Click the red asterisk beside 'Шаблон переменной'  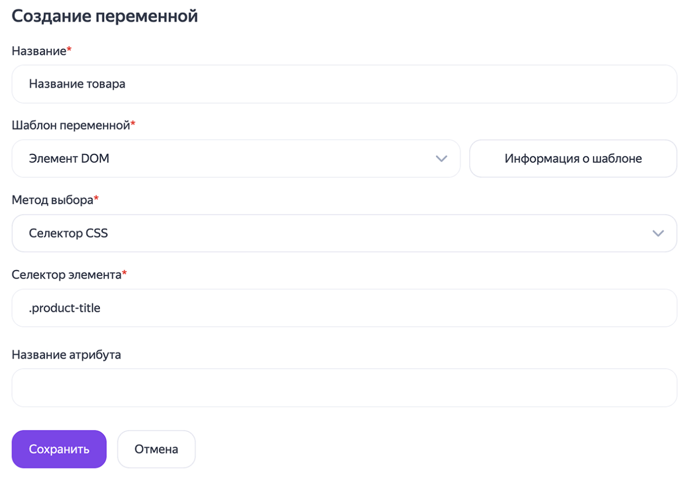click(133, 123)
